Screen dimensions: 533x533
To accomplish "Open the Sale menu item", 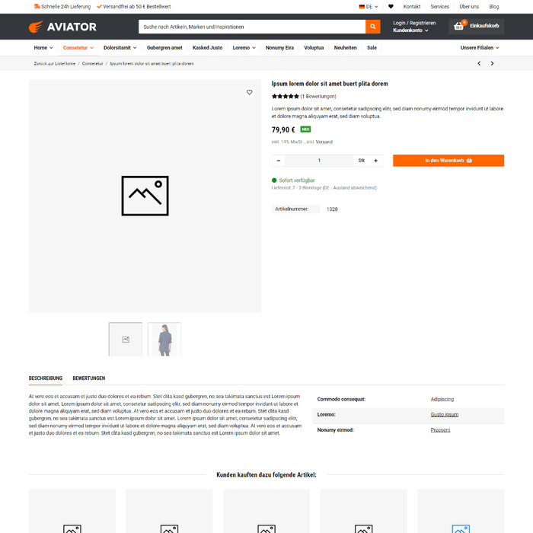I will pyautogui.click(x=372, y=47).
